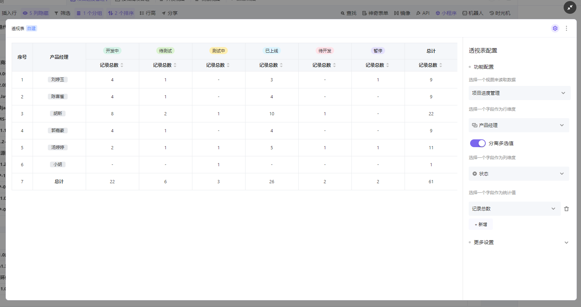The image size is (581, 307).
Task: Open the 产品经理 row dimension dropdown
Action: coord(519,125)
